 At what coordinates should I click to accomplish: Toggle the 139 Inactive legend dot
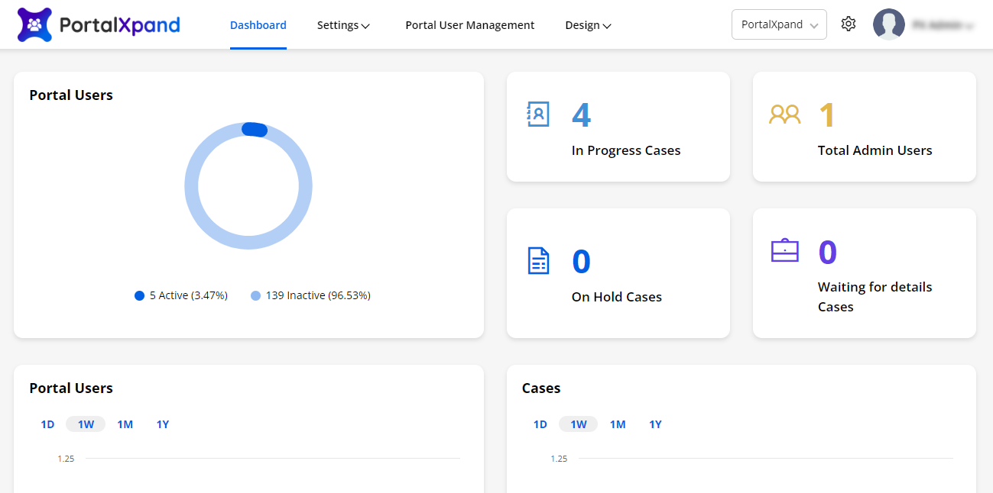(255, 296)
